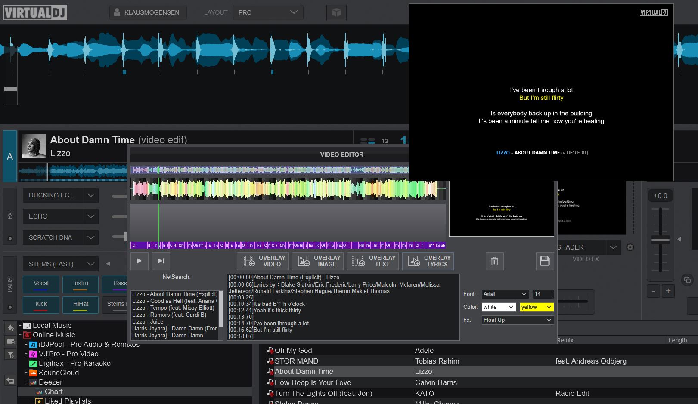Image resolution: width=698 pixels, height=404 pixels.
Task: Click the Lizzo album cover thumbnail
Action: point(34,146)
